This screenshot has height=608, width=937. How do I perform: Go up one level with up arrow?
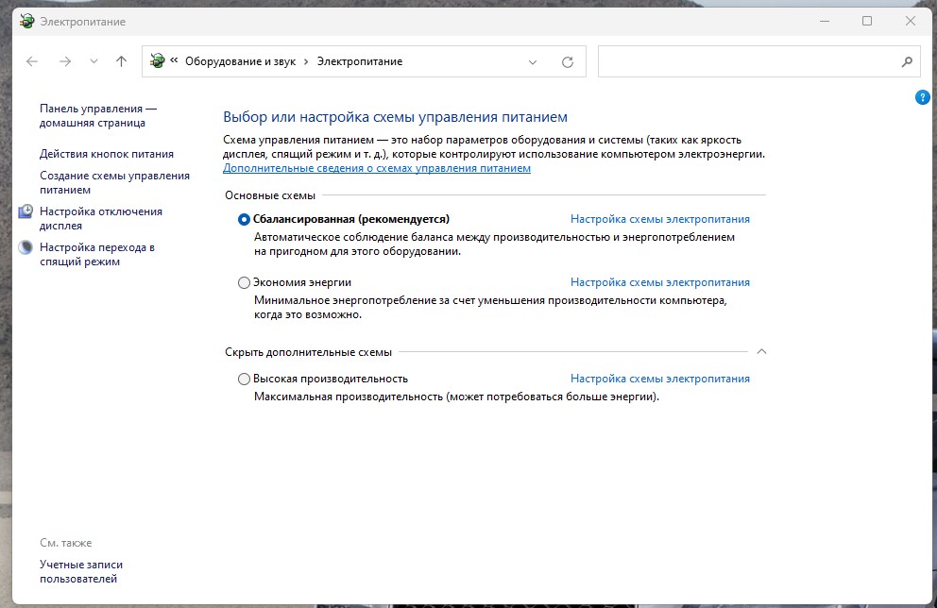click(x=121, y=61)
